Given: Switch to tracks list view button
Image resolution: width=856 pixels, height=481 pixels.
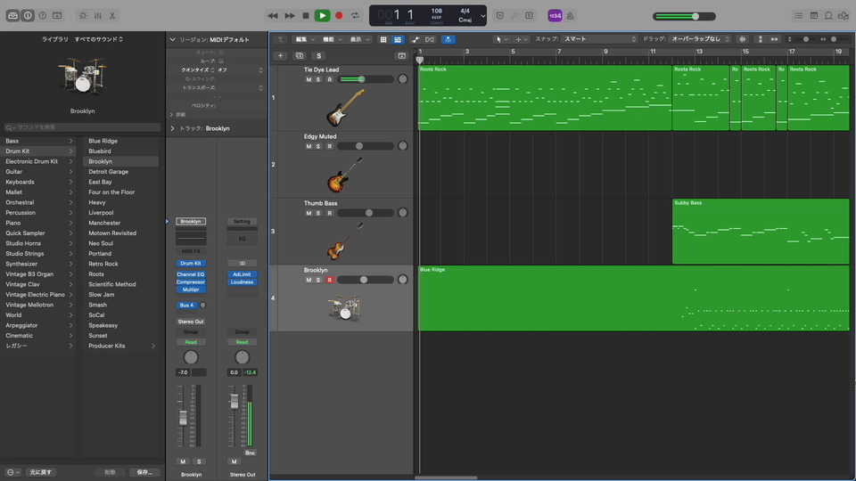Looking at the screenshot, I should tap(398, 39).
